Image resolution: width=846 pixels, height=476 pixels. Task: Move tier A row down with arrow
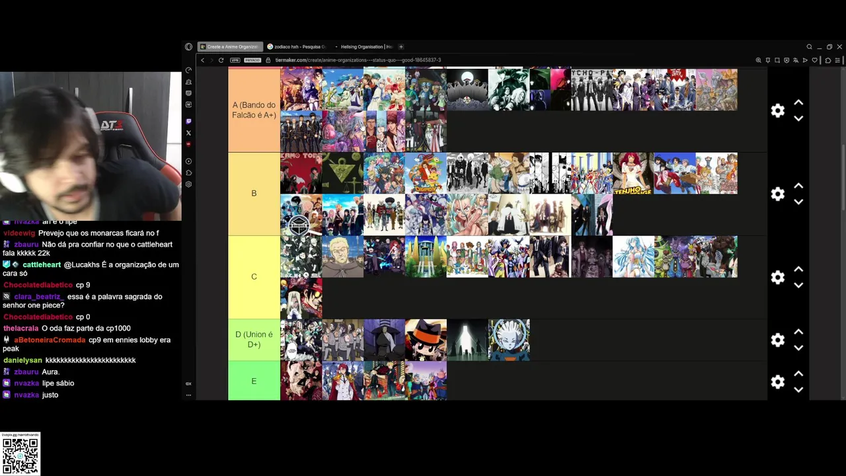click(798, 118)
